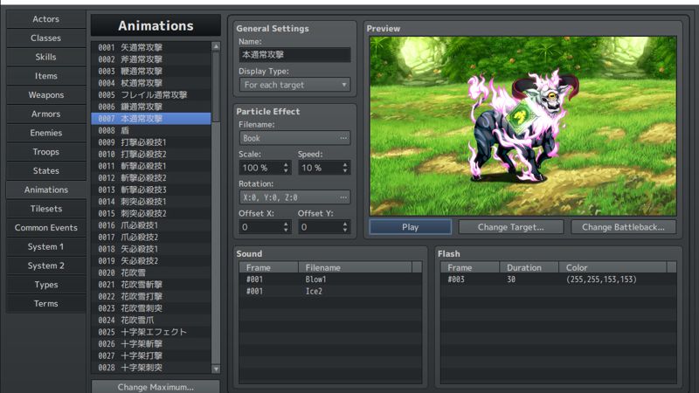This screenshot has height=393, width=699.
Task: Select animation 0006 in list
Action: click(151, 107)
